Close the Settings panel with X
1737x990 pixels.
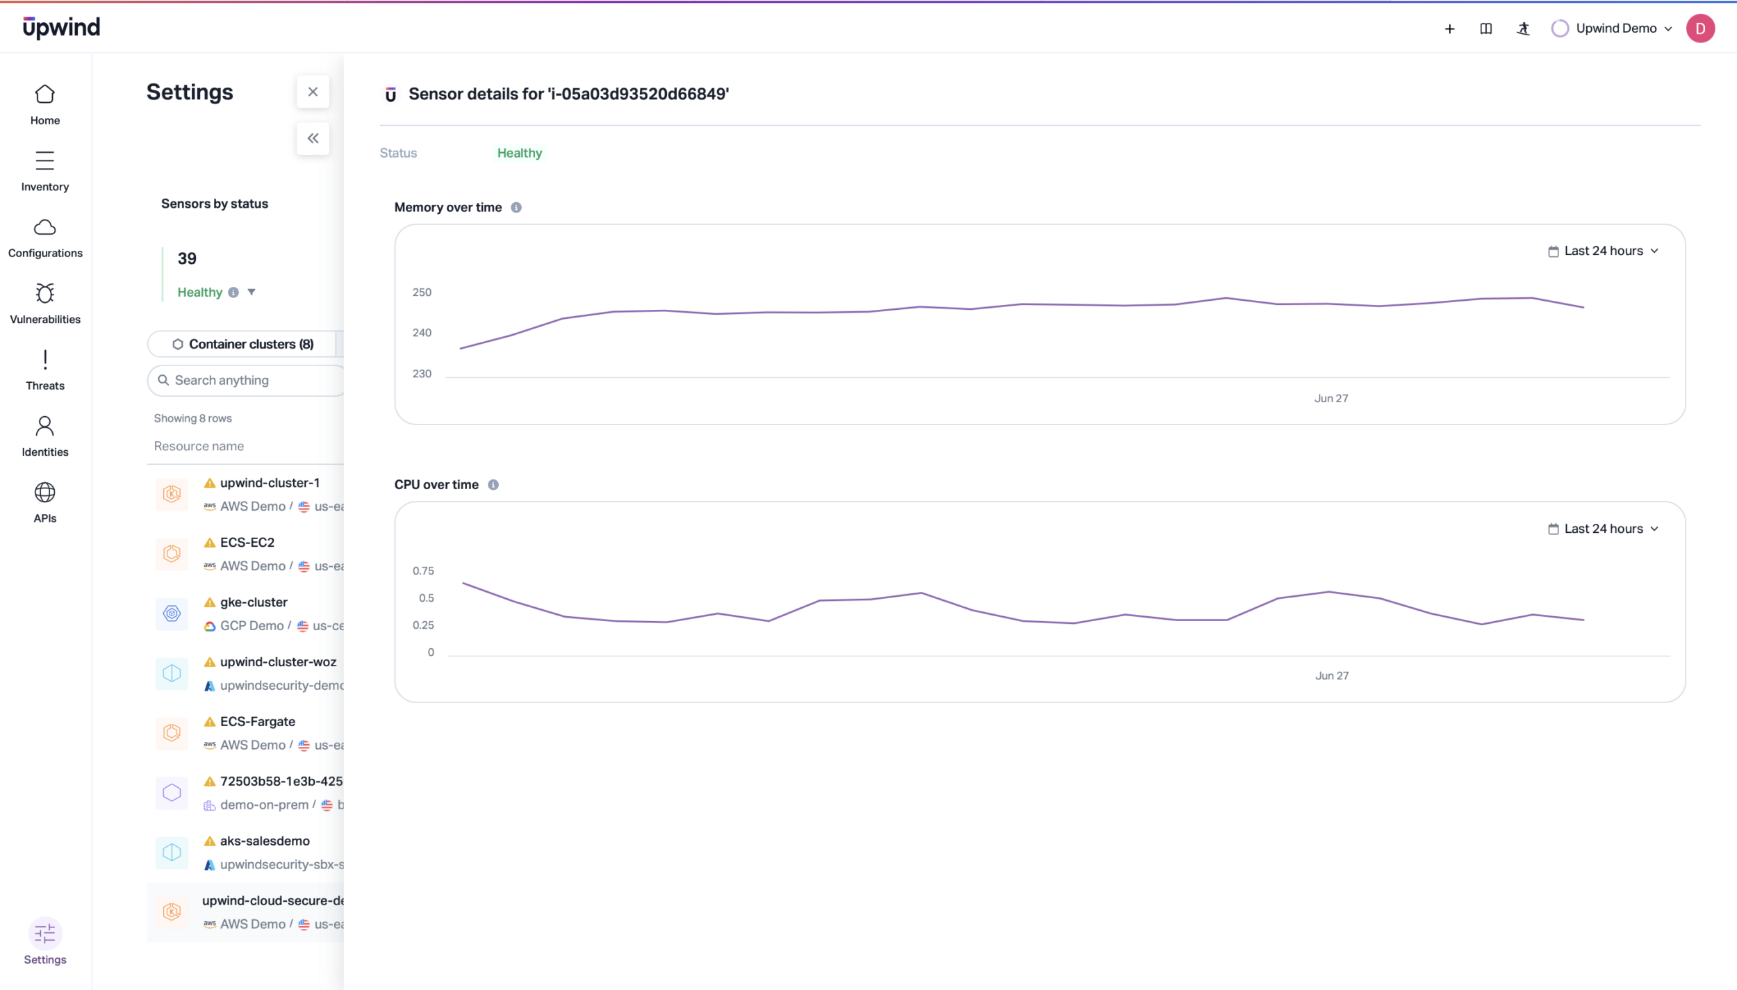313,92
